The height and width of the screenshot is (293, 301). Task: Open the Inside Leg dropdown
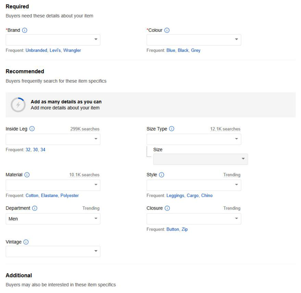(53, 139)
